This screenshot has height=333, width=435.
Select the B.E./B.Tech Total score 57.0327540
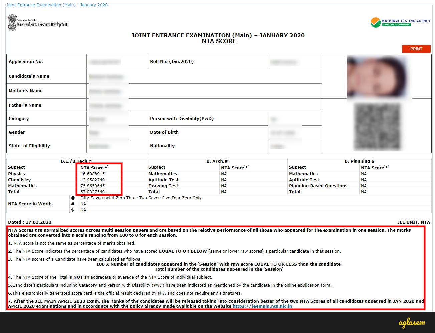(x=92, y=192)
